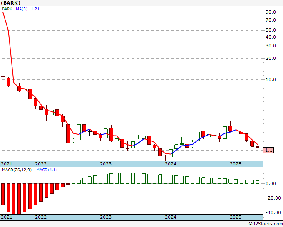Click the 40.0 price axis label
This screenshot has height=227, width=283.
[271, 37]
